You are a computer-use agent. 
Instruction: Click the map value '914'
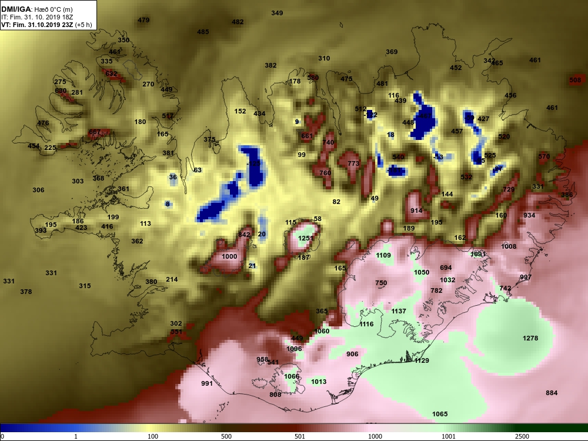pos(416,211)
